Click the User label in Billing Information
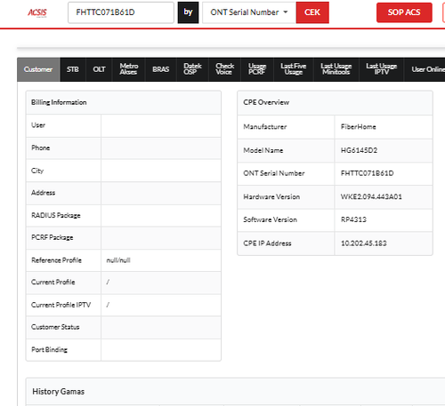The height and width of the screenshot is (406, 445). [38, 125]
